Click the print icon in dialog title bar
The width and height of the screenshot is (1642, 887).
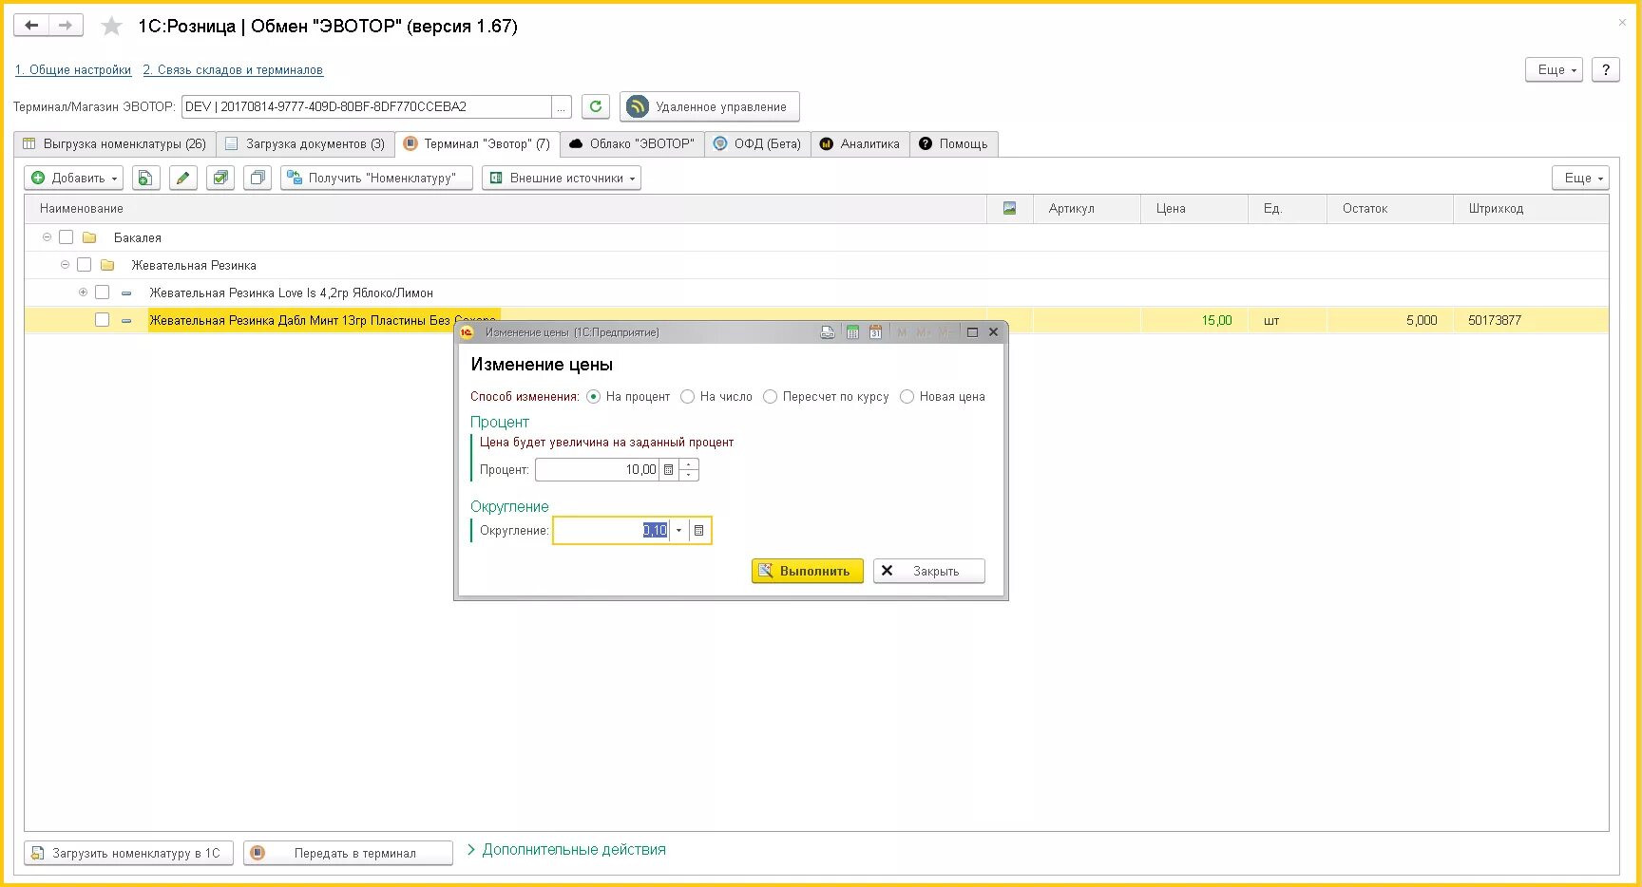pyautogui.click(x=828, y=332)
